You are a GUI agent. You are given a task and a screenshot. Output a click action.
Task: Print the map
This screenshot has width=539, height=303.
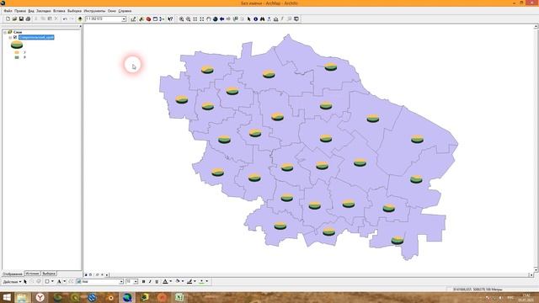(x=28, y=19)
